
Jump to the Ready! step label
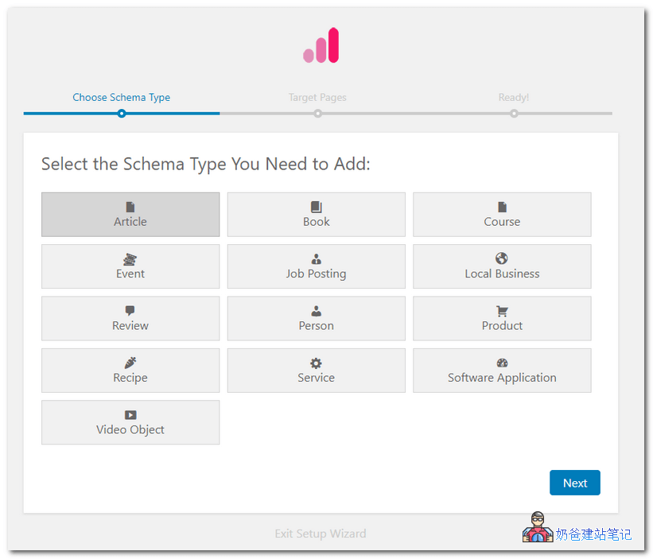[x=513, y=98]
